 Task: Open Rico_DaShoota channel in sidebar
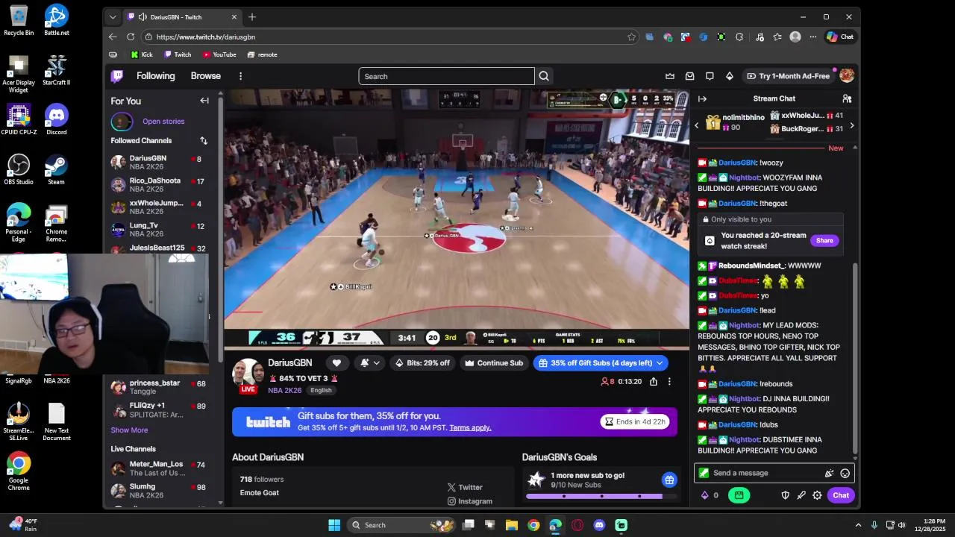tap(157, 185)
